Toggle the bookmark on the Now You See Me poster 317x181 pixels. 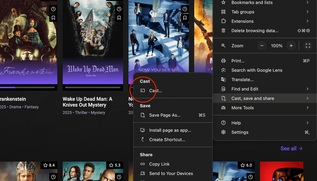click(x=185, y=18)
